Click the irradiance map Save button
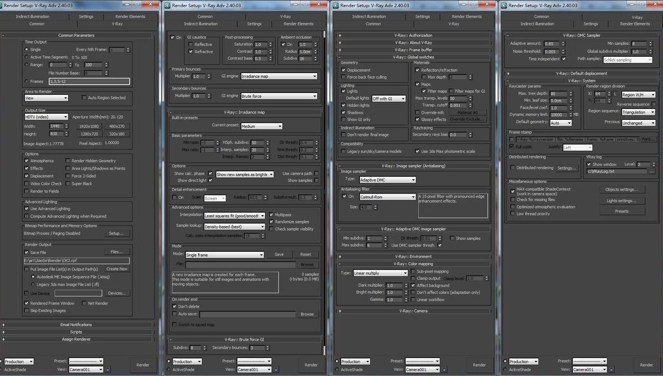Viewport: 663px width, 376px height. coord(279,255)
